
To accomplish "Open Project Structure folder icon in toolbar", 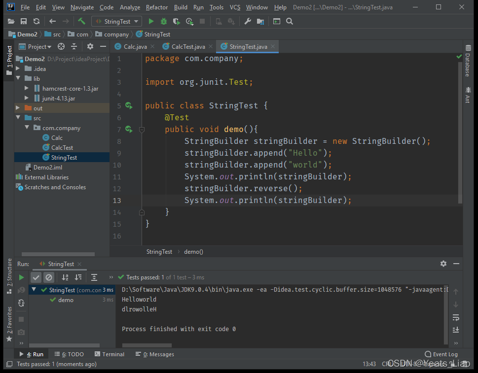I will [260, 21].
